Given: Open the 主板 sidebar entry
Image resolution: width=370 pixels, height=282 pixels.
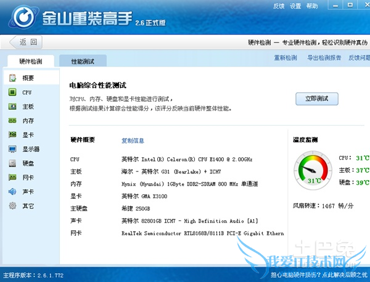Looking at the screenshot, I should (x=31, y=107).
